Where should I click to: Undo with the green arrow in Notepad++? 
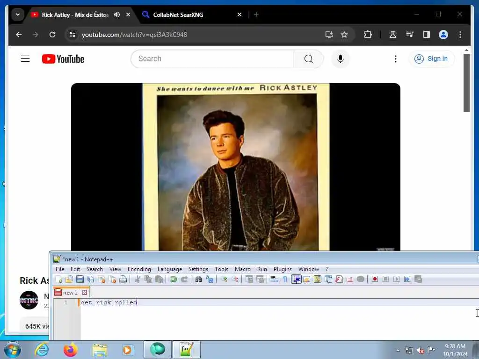pyautogui.click(x=174, y=279)
